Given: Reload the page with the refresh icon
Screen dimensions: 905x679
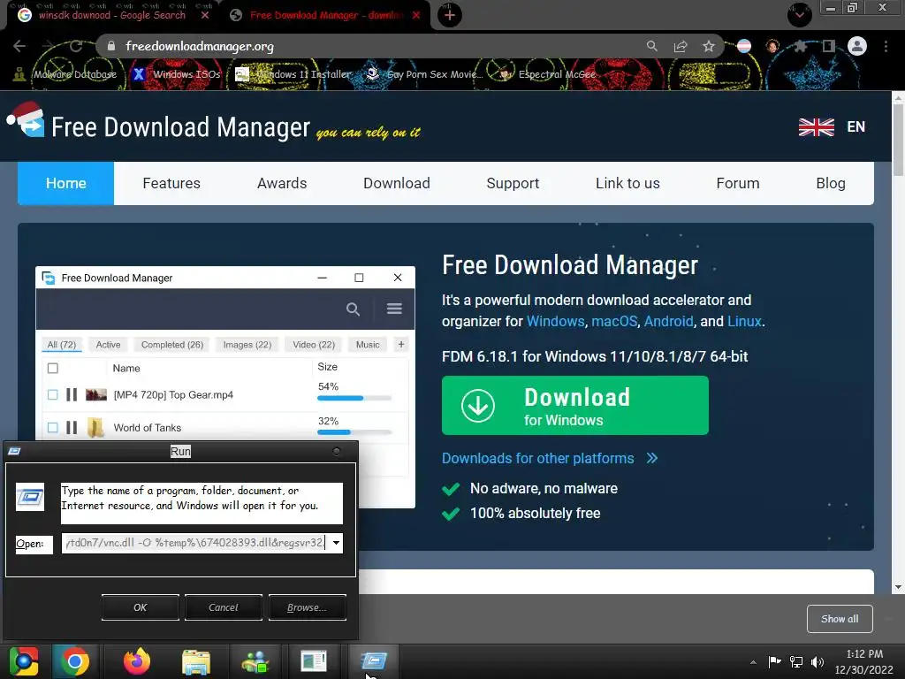Looking at the screenshot, I should 76,46.
